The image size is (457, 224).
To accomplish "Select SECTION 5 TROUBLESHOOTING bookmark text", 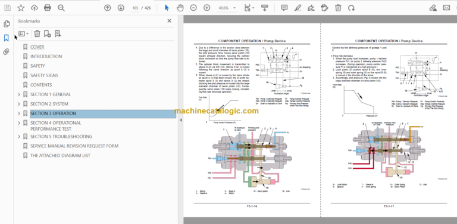I will pos(61,137).
